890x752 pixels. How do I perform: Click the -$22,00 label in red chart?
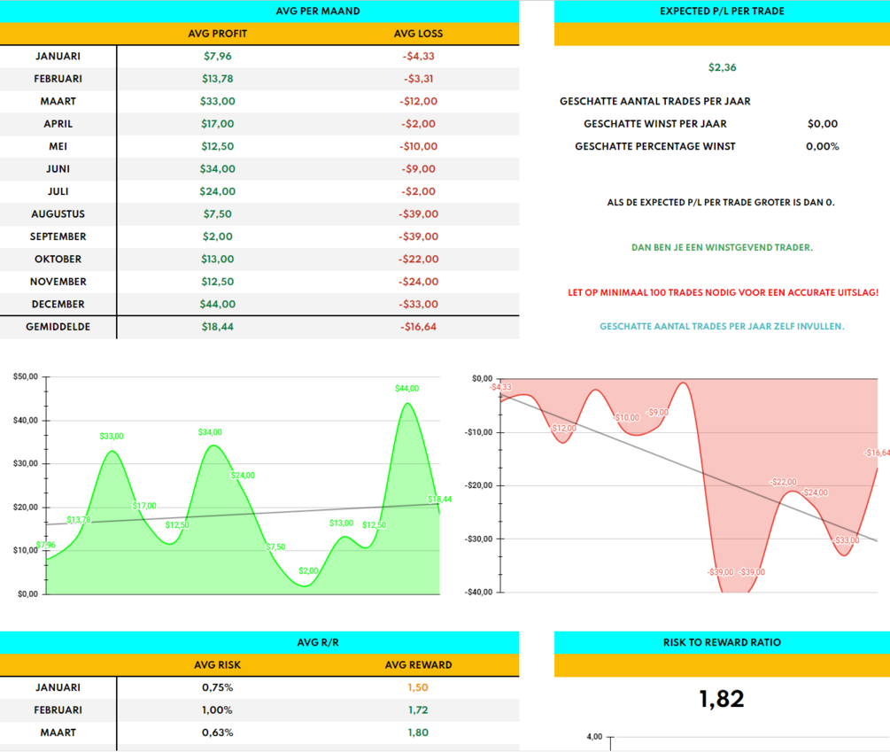click(x=784, y=482)
